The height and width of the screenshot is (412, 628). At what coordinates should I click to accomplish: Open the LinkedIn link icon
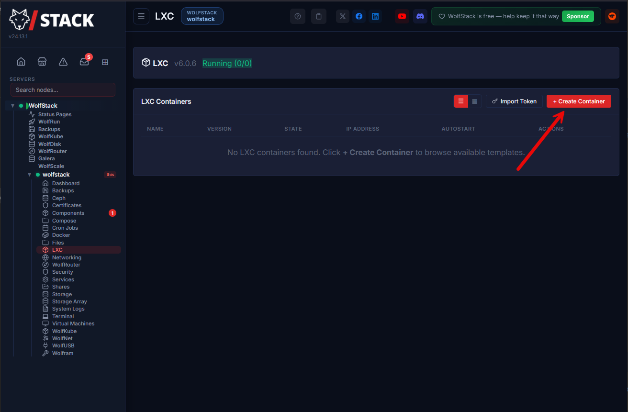[x=375, y=16]
